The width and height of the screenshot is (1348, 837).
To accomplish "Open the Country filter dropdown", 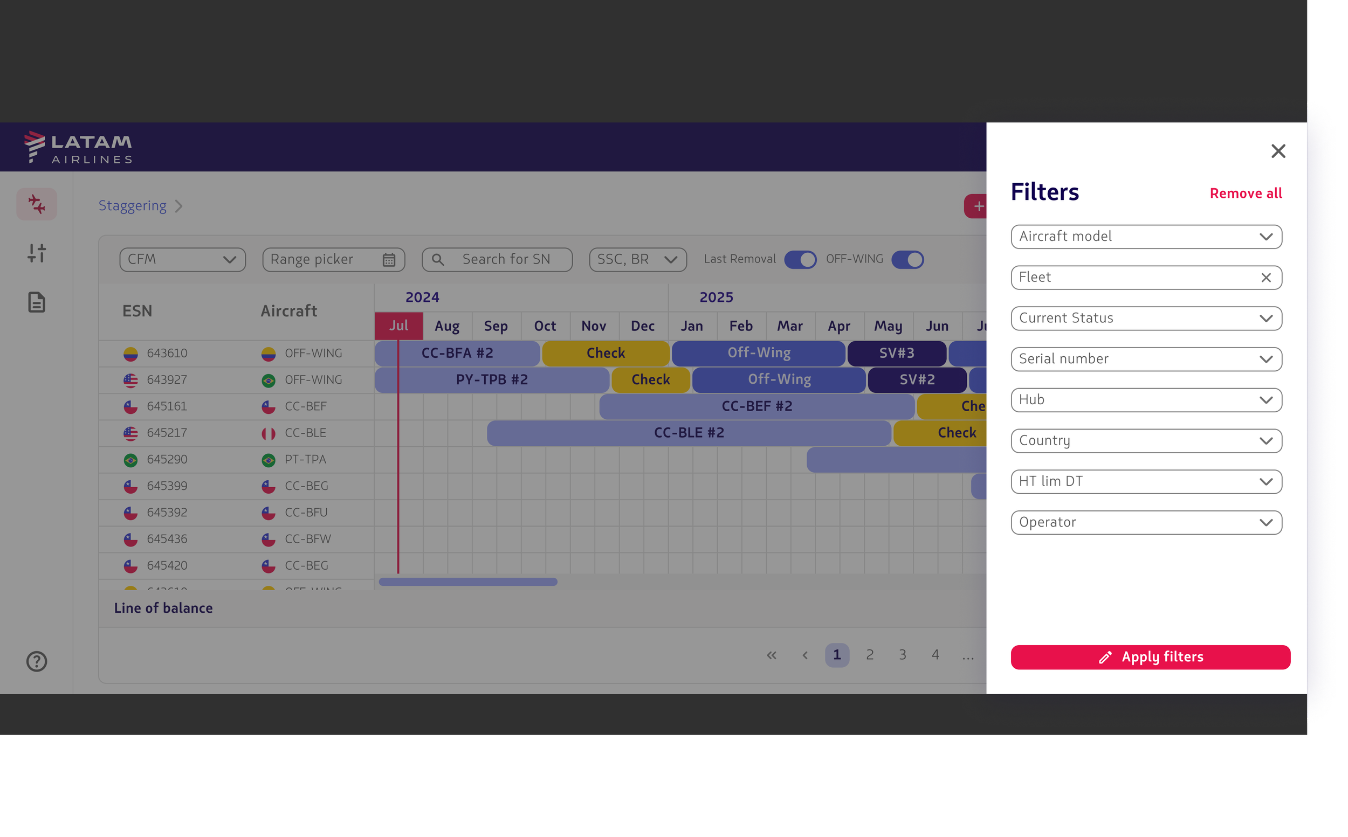I will (1146, 441).
